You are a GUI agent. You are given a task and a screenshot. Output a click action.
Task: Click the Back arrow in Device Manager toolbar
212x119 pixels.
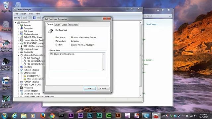15,18
